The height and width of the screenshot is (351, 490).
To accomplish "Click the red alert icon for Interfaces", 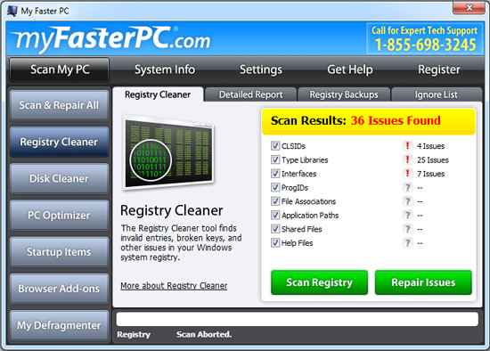I will click(407, 174).
